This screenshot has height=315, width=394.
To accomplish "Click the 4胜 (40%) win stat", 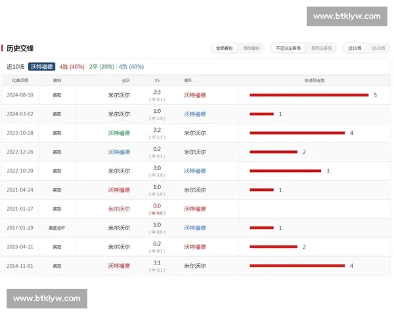I will [x=72, y=67].
